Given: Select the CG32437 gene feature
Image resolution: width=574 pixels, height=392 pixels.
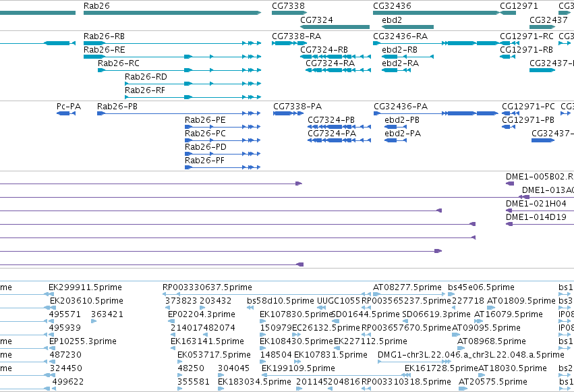Looking at the screenshot, I should [542, 27].
